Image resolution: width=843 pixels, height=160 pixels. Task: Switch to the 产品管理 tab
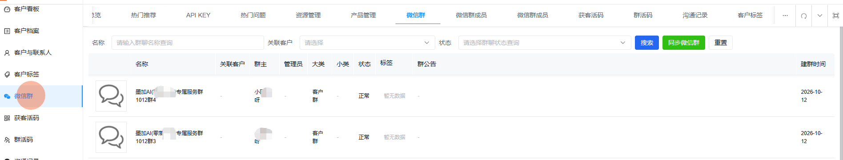click(x=363, y=15)
